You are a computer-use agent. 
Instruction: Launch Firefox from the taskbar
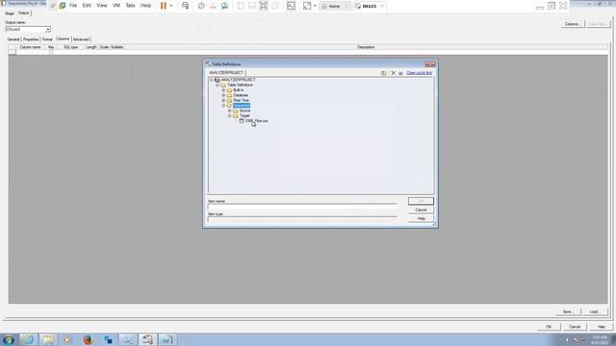[x=88, y=339]
